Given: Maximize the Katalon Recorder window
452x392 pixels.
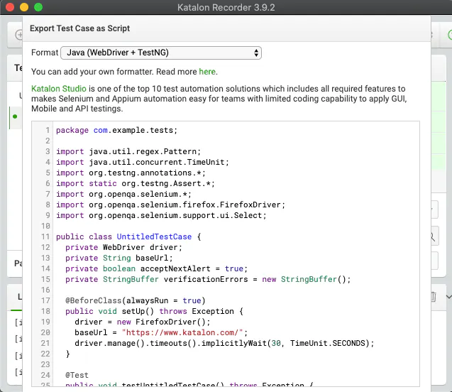Looking at the screenshot, I should (x=38, y=7).
